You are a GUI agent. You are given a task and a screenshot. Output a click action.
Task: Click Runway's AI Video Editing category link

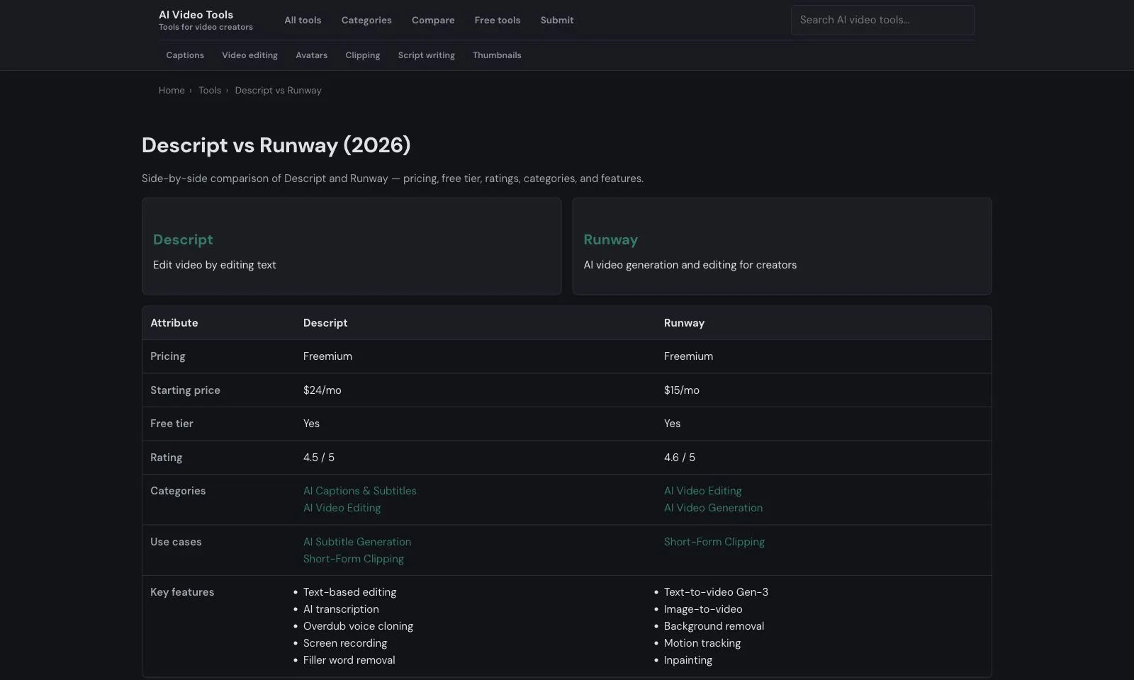(702, 491)
